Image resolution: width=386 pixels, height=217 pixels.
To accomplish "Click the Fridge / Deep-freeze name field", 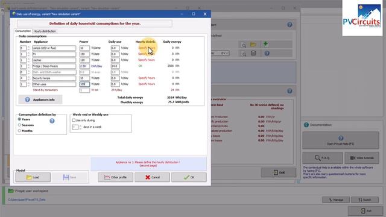I will pos(54,66).
